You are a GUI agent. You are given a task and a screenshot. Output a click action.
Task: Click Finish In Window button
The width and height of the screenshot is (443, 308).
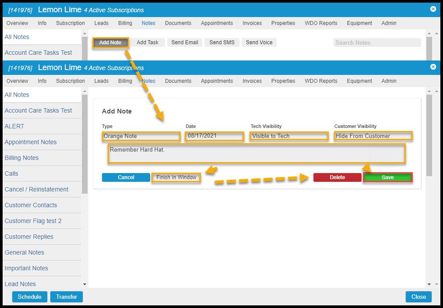tap(176, 177)
